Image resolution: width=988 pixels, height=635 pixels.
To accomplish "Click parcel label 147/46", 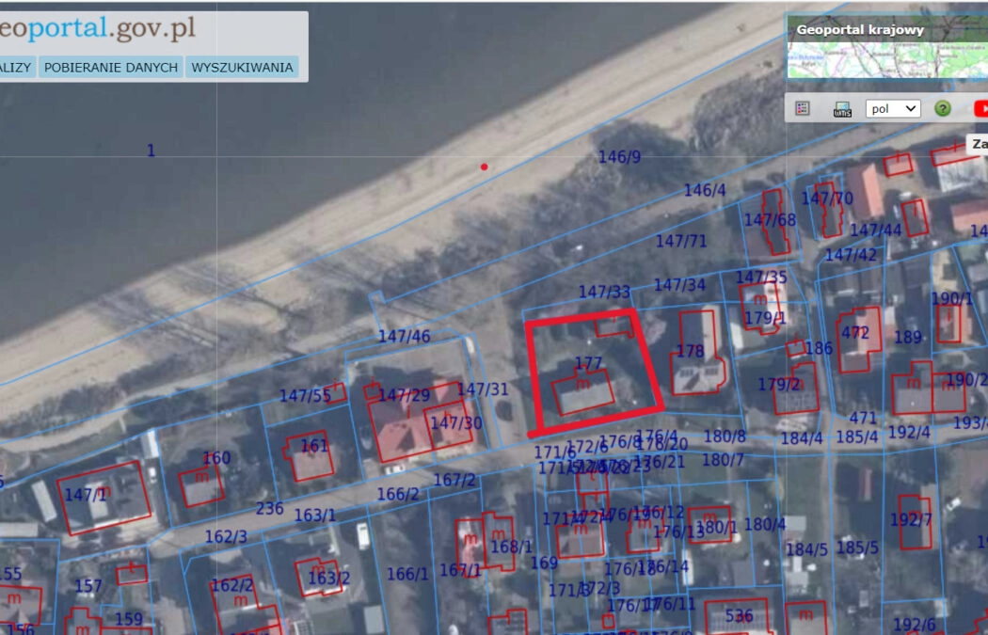I will tap(404, 336).
